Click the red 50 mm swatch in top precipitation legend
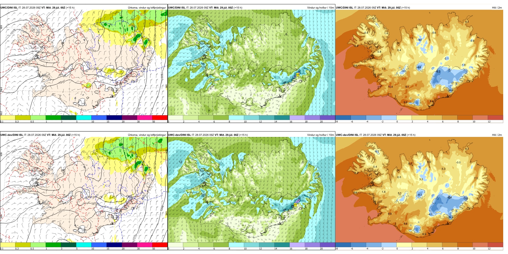 coord(160,117)
